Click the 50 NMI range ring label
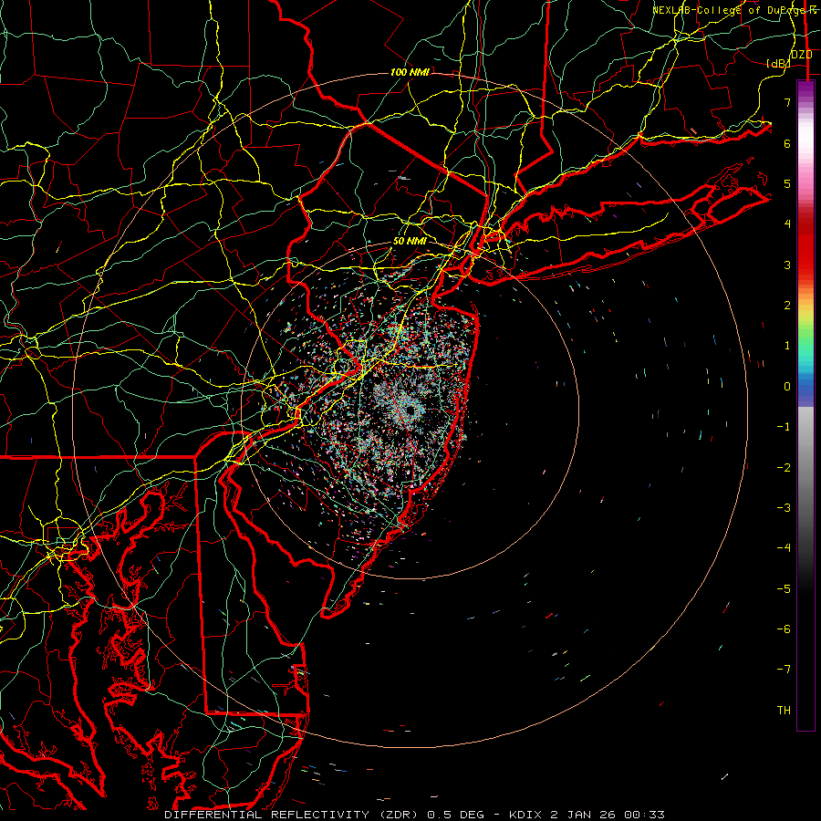This screenshot has width=821, height=821. (x=410, y=241)
